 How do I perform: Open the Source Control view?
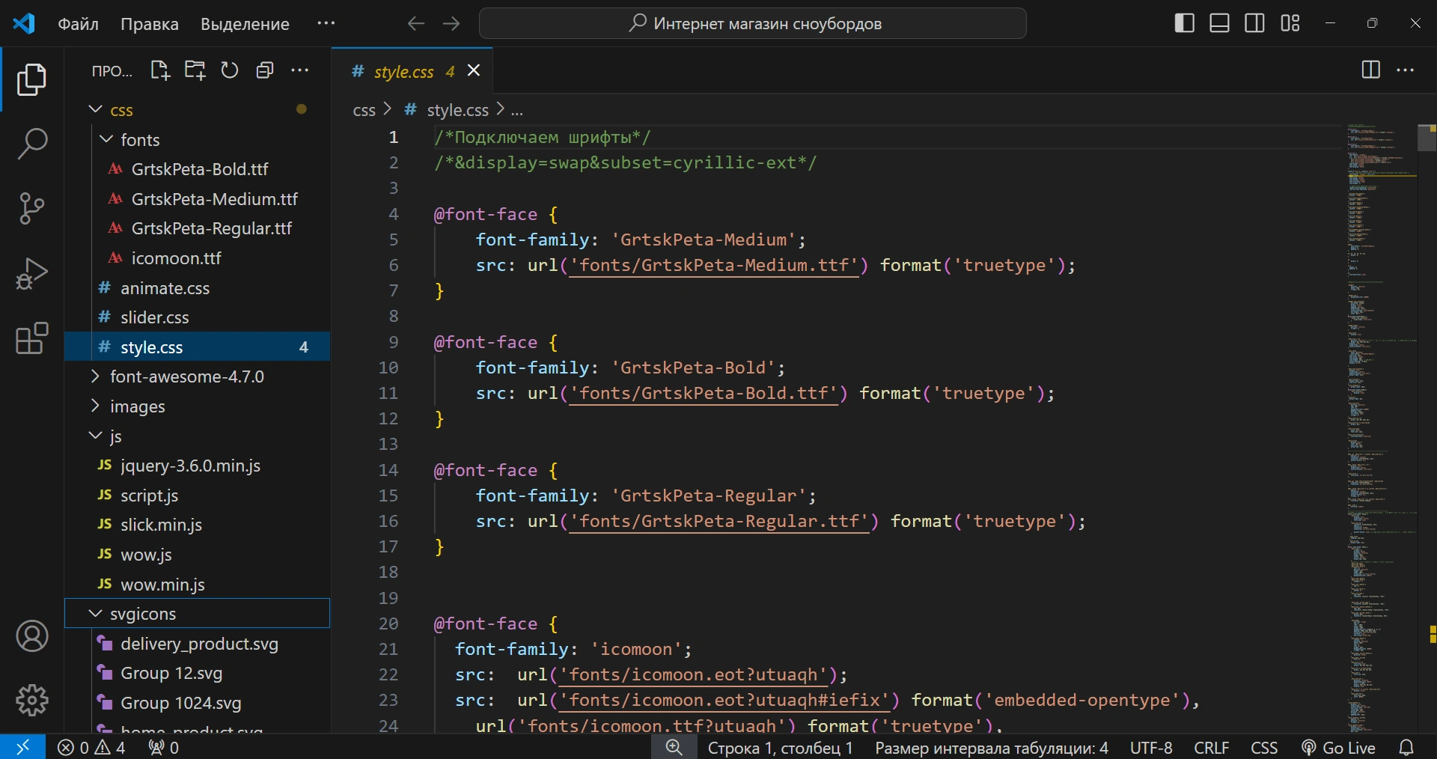(31, 208)
